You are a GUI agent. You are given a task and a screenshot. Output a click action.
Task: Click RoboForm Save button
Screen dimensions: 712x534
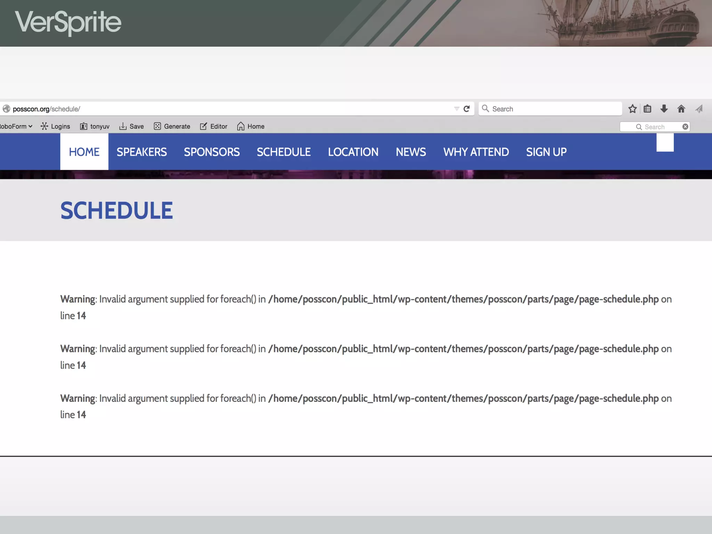131,127
